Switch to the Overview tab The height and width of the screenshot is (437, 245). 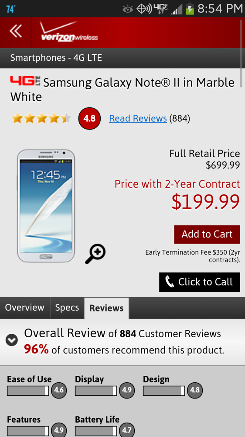pos(25,308)
